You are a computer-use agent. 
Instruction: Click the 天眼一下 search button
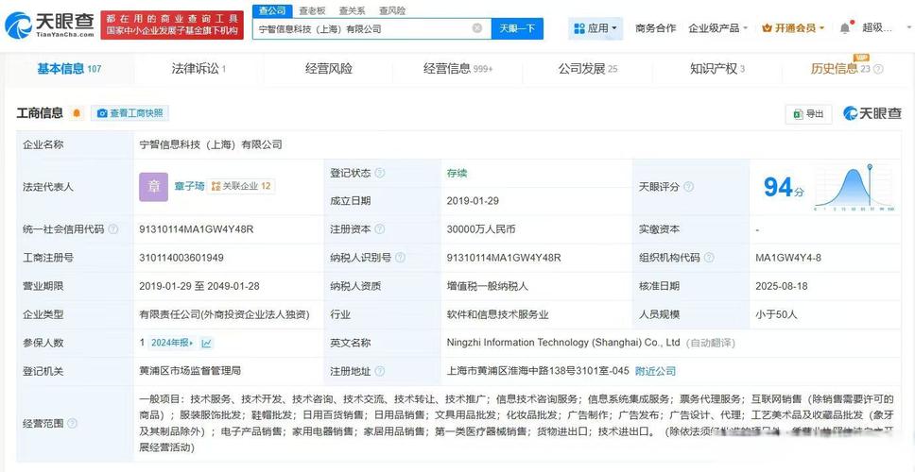[517, 28]
